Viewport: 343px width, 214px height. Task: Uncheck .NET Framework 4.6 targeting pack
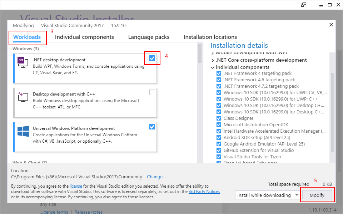[219, 80]
